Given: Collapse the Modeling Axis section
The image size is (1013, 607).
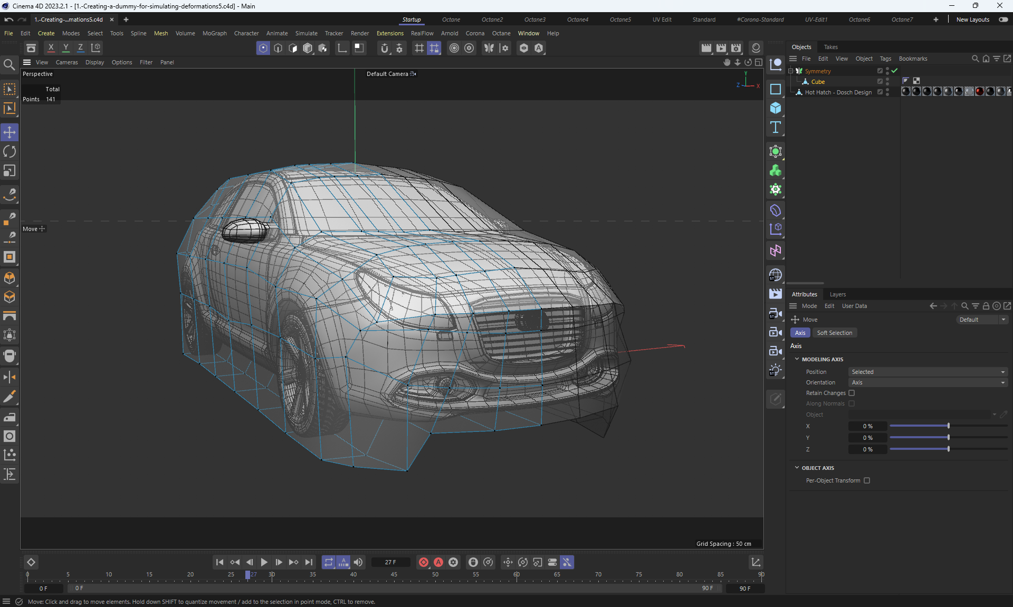Looking at the screenshot, I should [797, 359].
